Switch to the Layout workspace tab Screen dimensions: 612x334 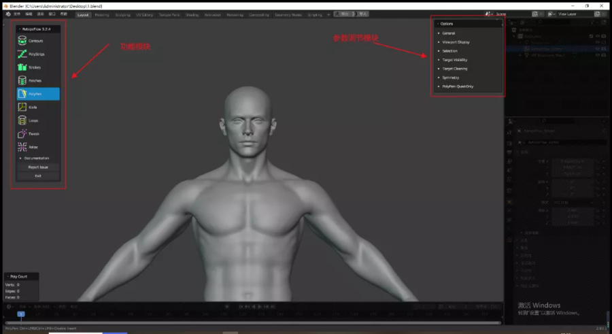click(83, 14)
